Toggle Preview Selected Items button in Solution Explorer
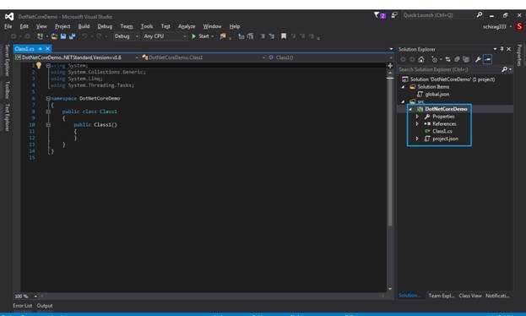This screenshot has height=316, width=526. 488,59
